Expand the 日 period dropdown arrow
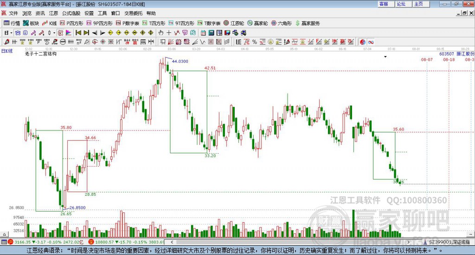 (x=11, y=33)
